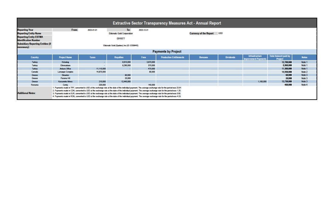Click the Total Amount paid by Project header
This screenshot has width=334, height=203.
[x=280, y=57]
